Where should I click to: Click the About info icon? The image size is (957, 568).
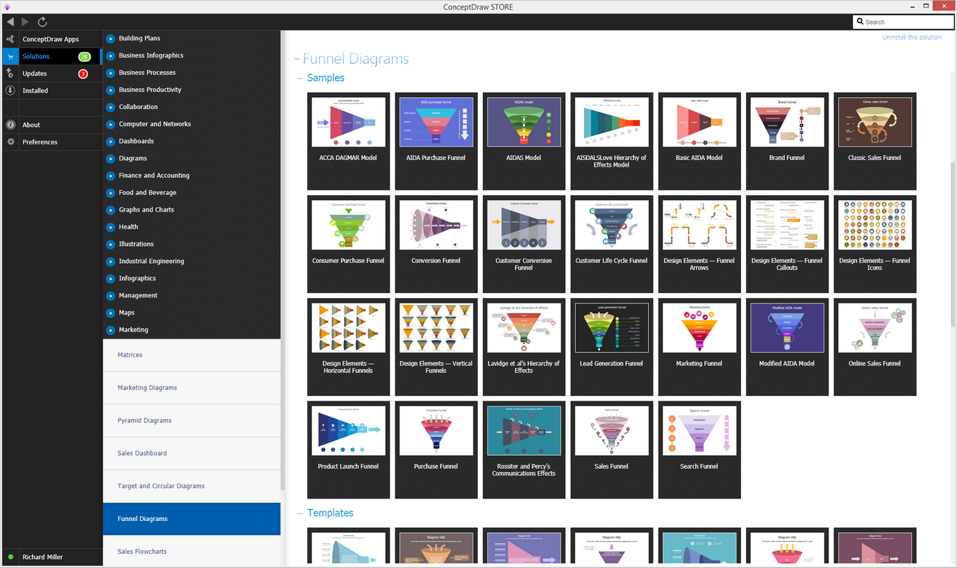pos(10,125)
